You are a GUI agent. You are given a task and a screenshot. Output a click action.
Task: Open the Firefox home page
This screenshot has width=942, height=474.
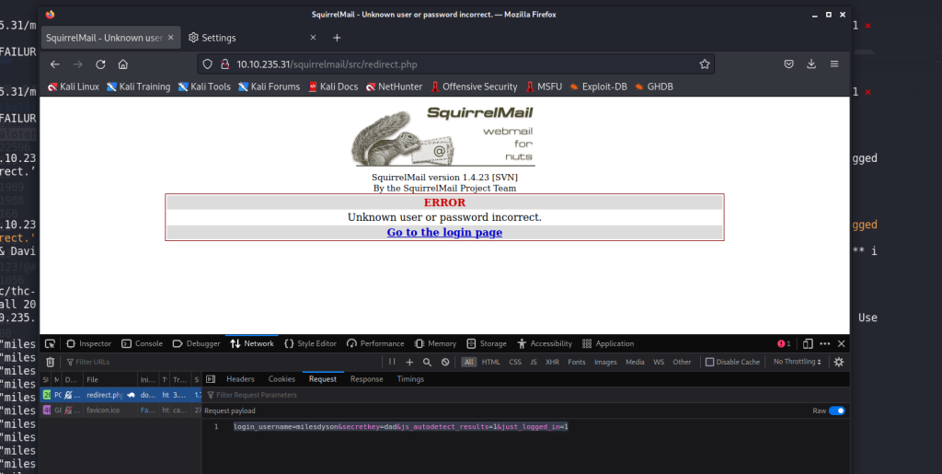pyautogui.click(x=123, y=64)
